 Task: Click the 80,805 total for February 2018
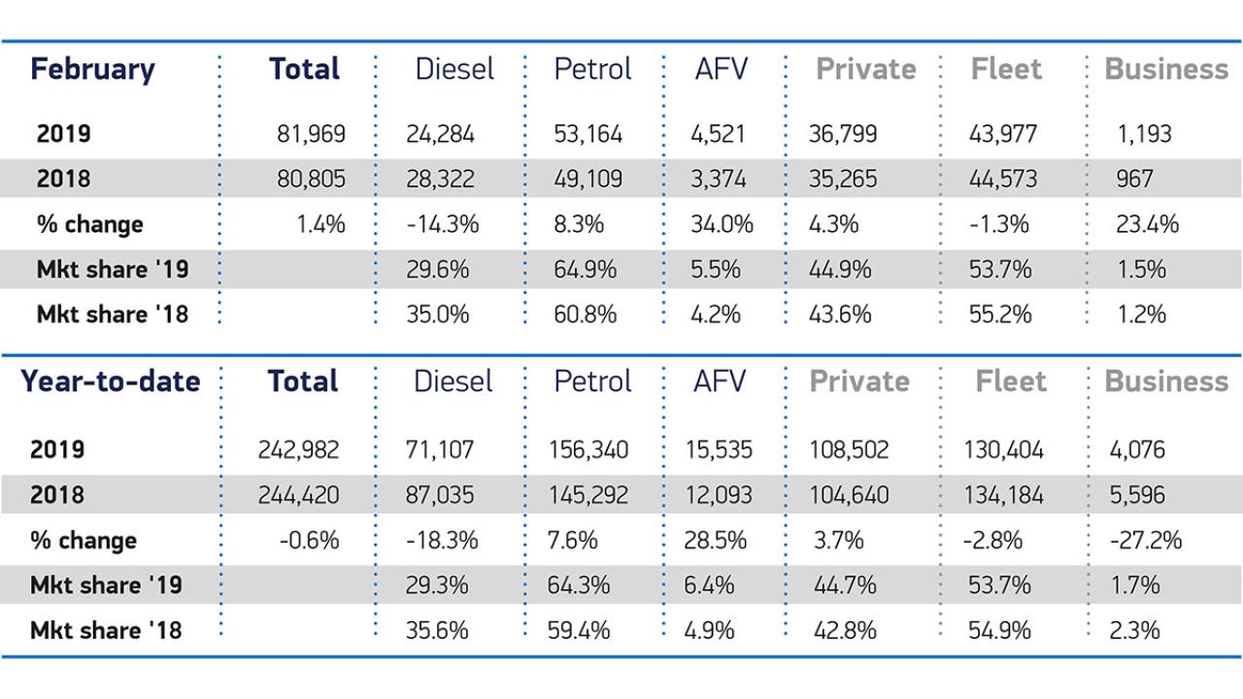click(x=311, y=179)
